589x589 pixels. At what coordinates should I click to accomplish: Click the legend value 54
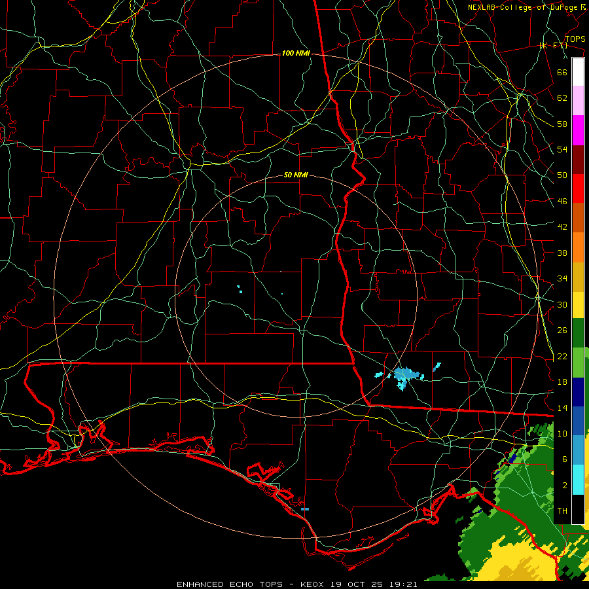tap(562, 149)
